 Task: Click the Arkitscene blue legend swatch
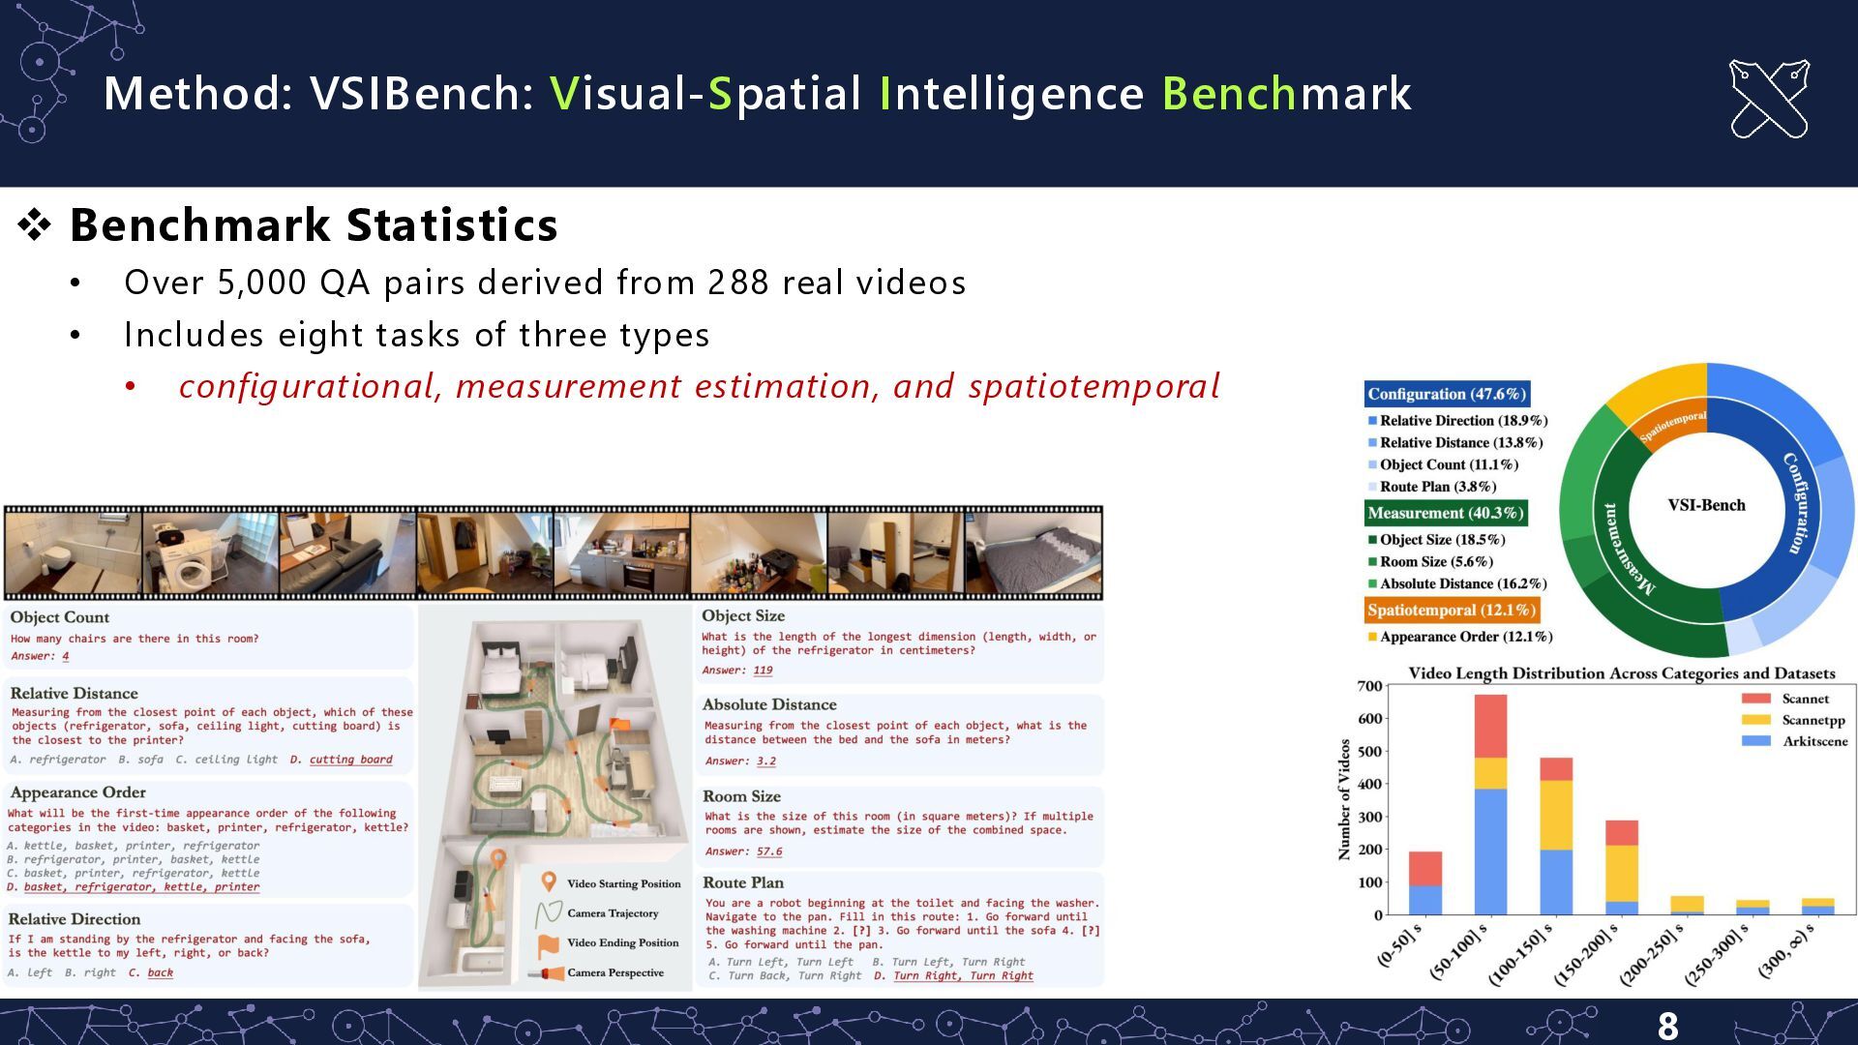(1755, 741)
